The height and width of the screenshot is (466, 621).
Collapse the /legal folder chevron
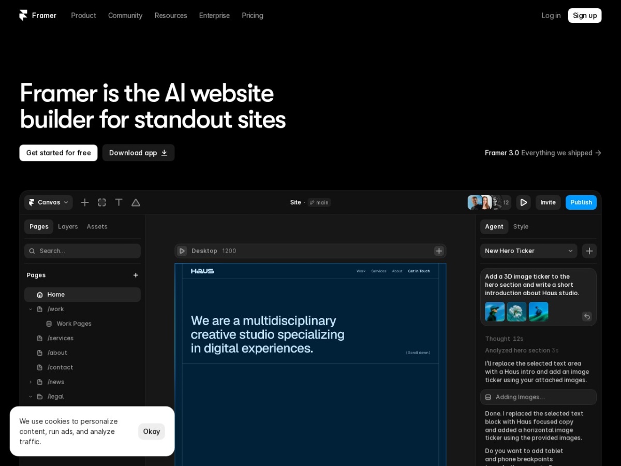click(31, 396)
